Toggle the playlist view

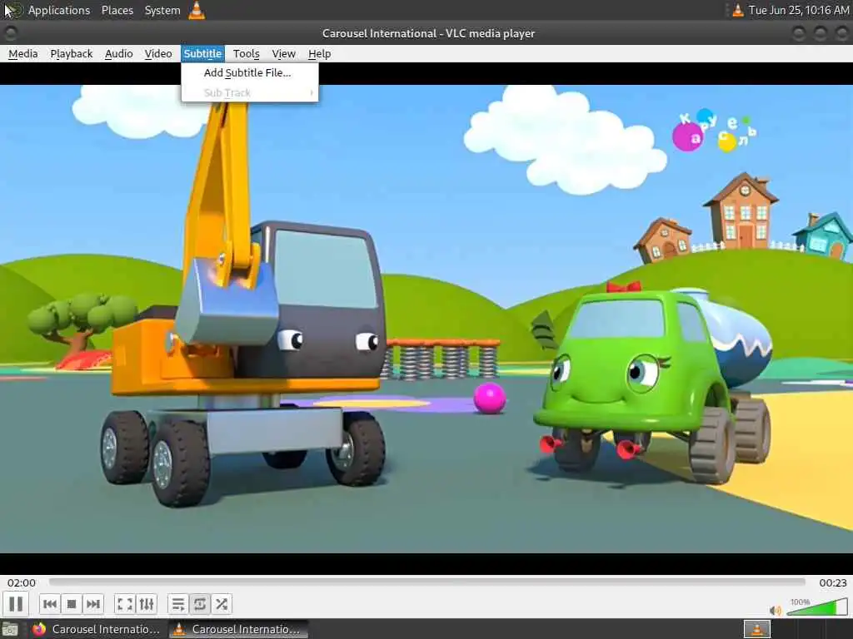point(178,604)
